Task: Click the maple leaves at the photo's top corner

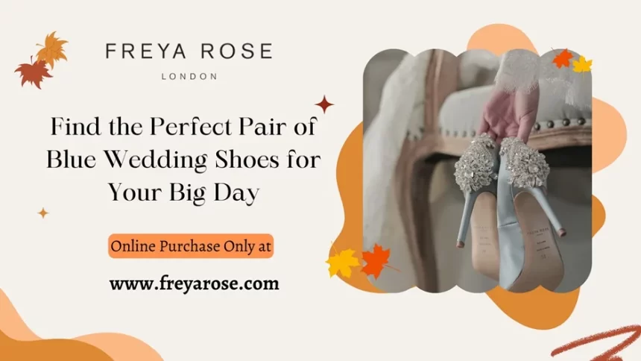Action: (572, 61)
